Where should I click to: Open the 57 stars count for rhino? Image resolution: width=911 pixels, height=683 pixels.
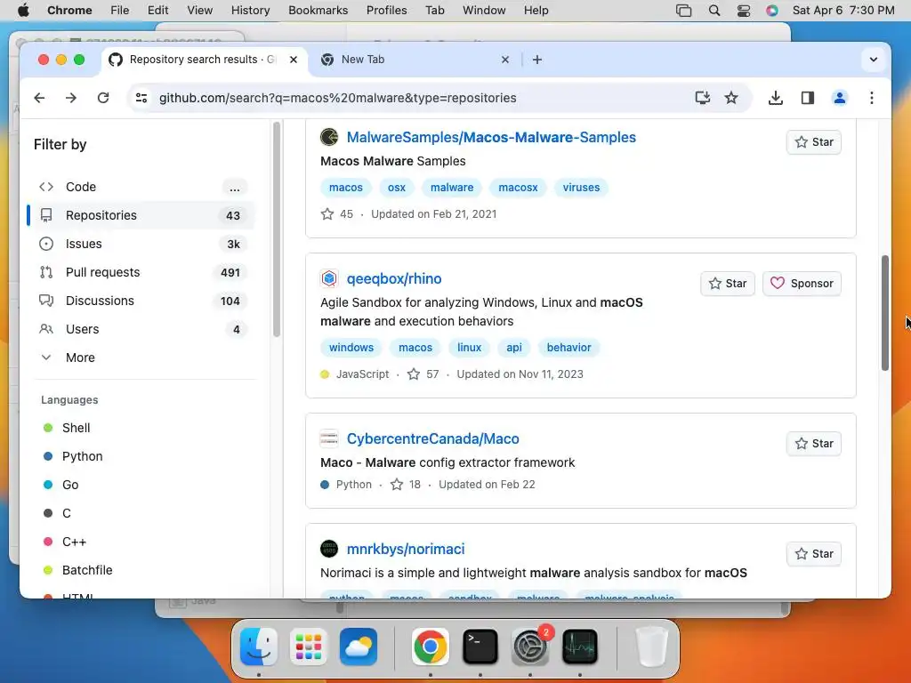click(423, 374)
